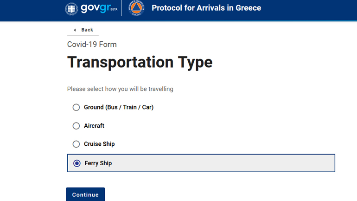Click the 'Protocol for Arrivals in Greece' title
The image size is (357, 201).
pos(206,8)
